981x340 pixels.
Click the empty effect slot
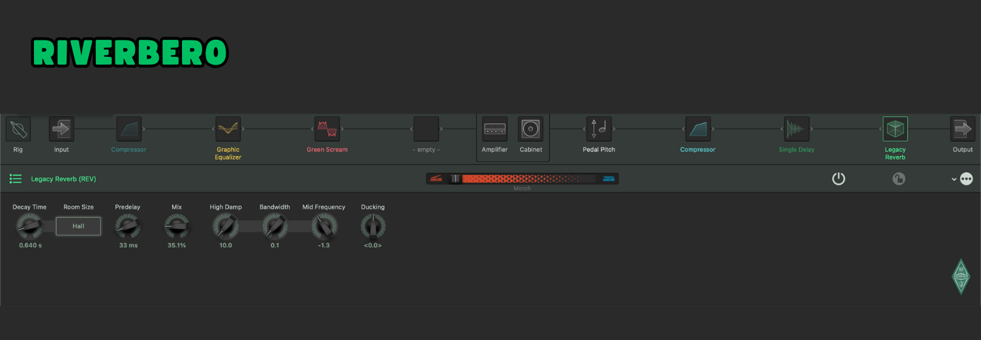427,129
